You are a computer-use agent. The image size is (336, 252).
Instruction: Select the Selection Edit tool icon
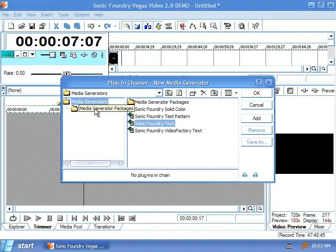[x=203, y=26]
